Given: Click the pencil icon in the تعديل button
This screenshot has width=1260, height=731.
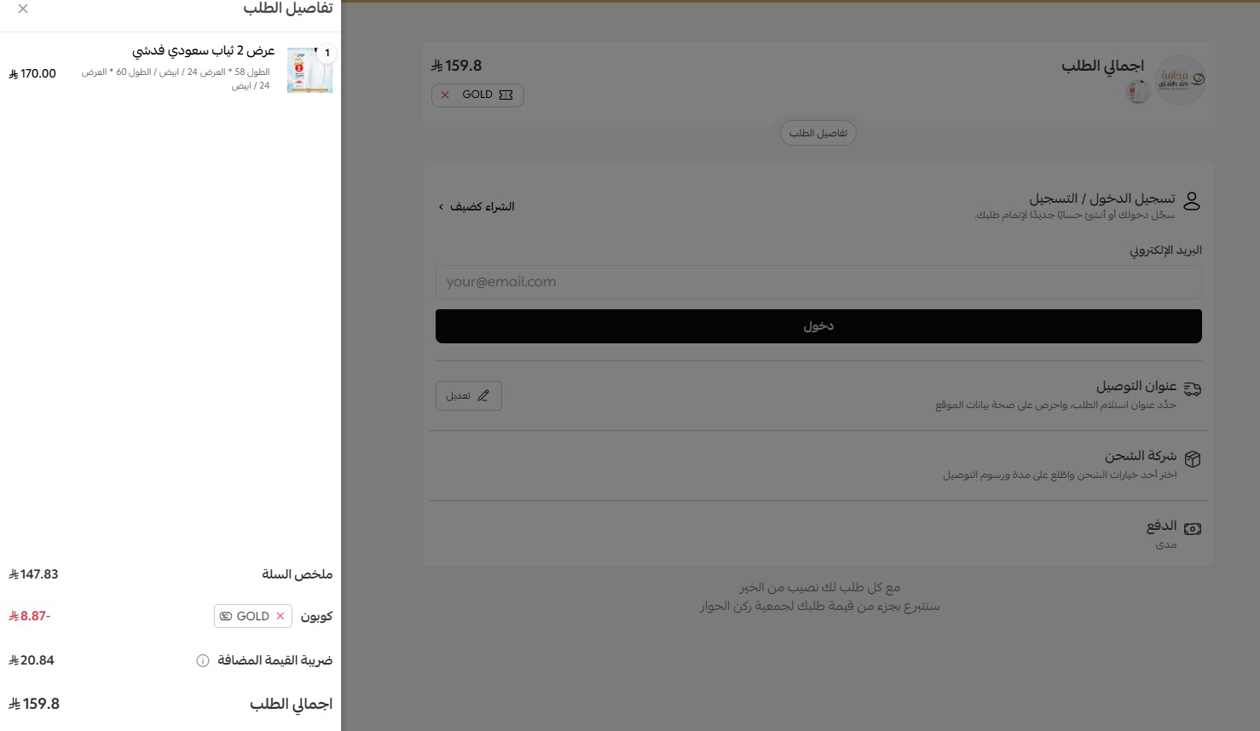Looking at the screenshot, I should pos(483,395).
